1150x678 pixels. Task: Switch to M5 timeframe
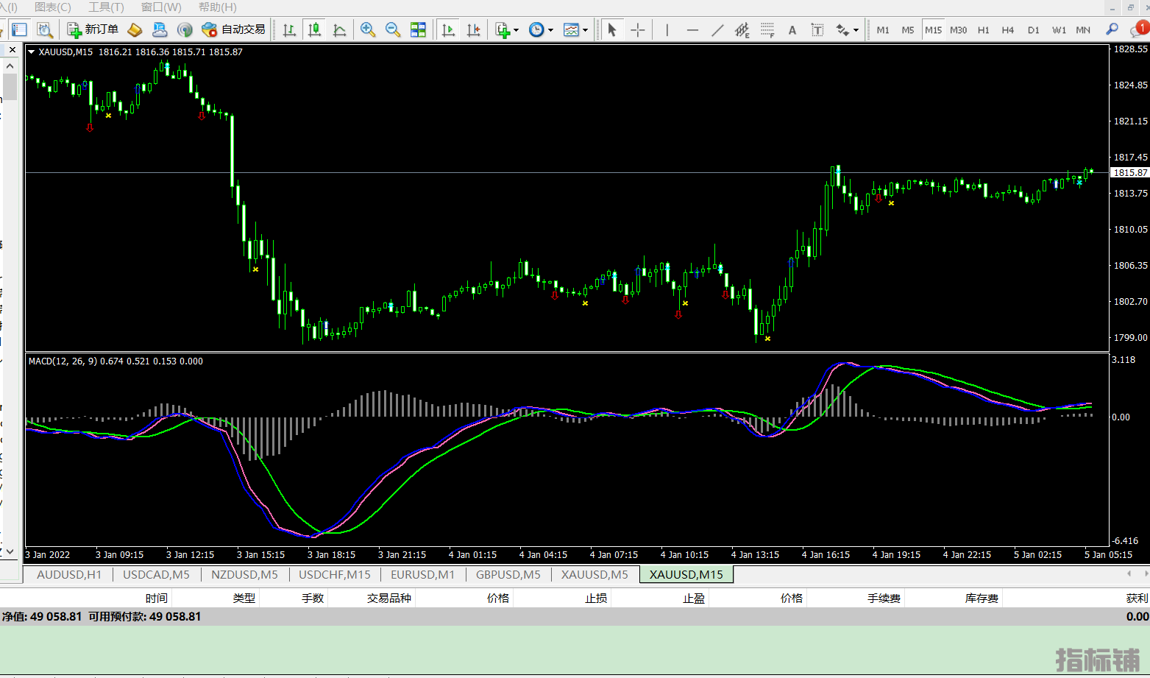click(x=908, y=29)
